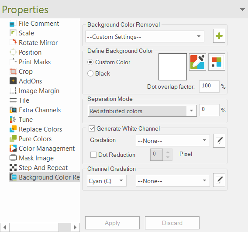Image resolution: width=248 pixels, height=232 pixels.
Task: Uncheck Generate White Channel checkbox
Action: click(92, 128)
